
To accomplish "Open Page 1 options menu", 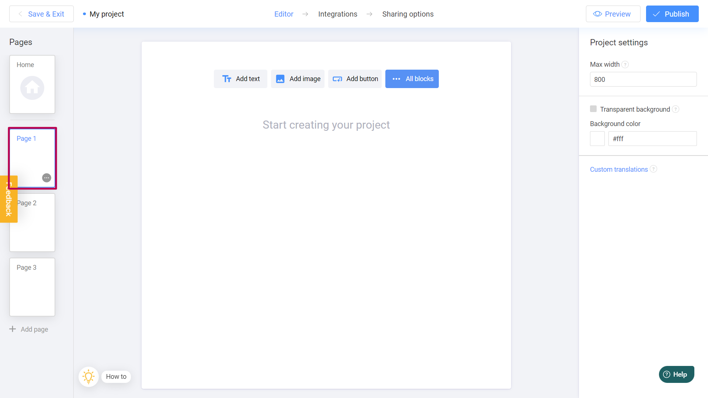I will (47, 178).
